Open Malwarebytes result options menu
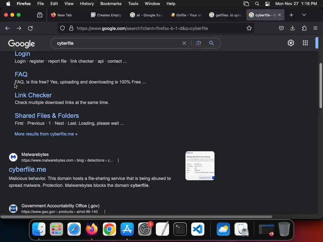 (x=118, y=160)
